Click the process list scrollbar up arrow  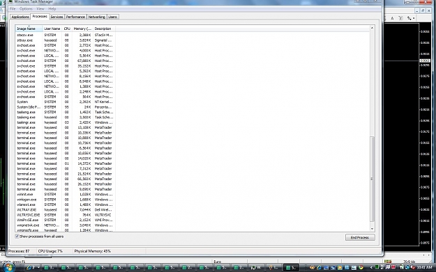372,28
